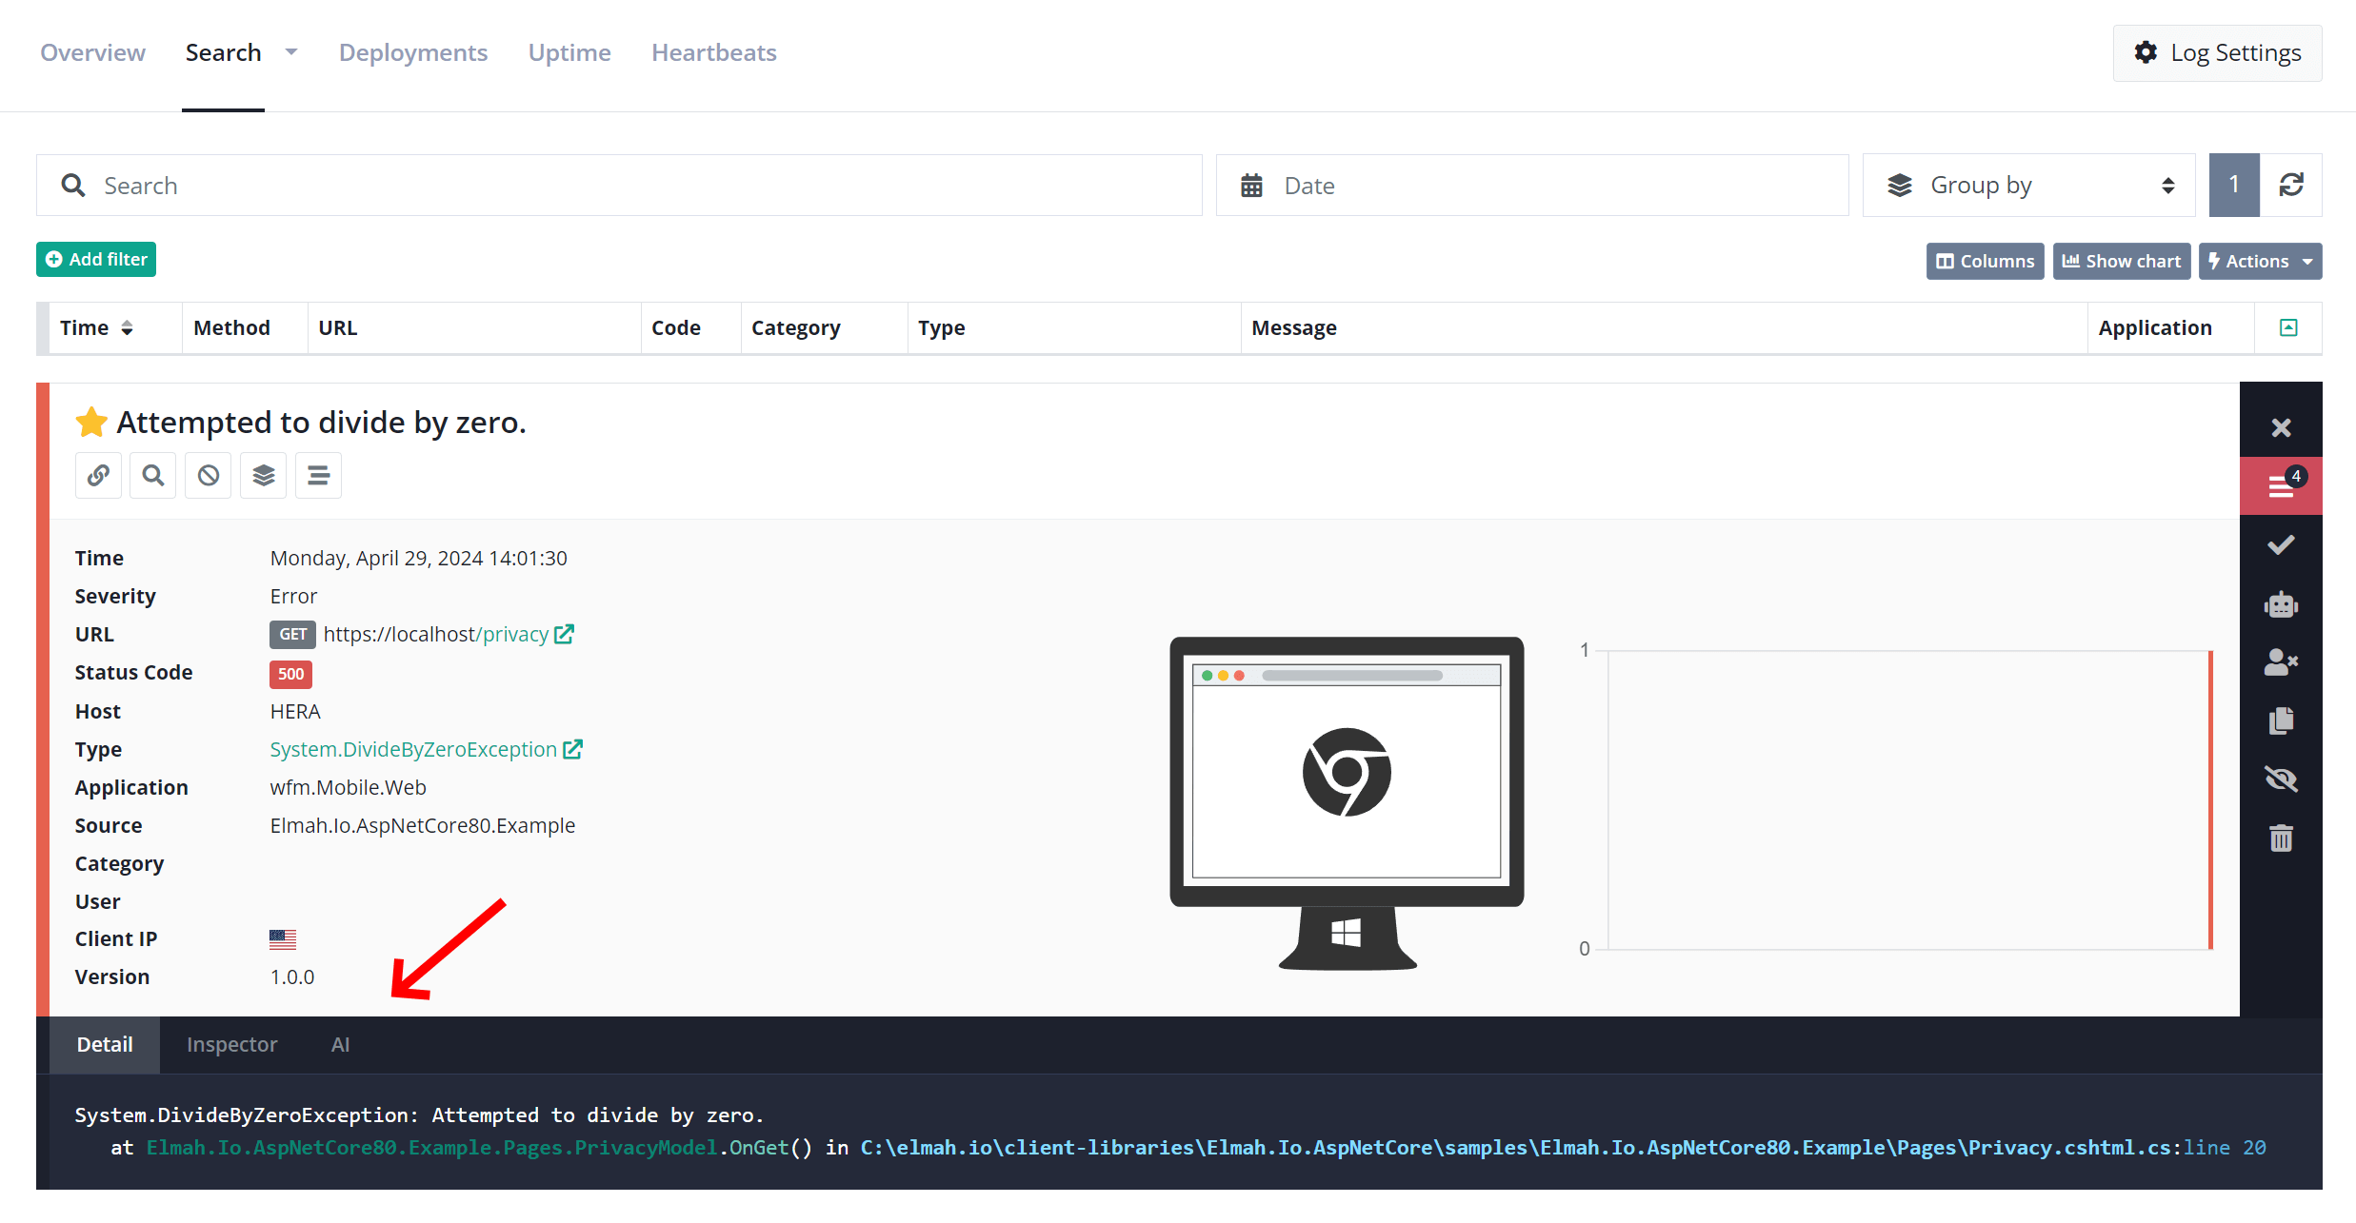Delete this error with the trash icon
2356x1223 pixels.
click(x=2282, y=838)
